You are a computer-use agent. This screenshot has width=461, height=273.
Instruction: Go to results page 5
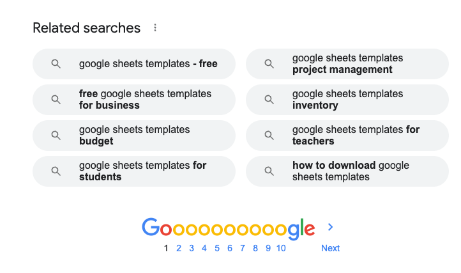point(217,248)
